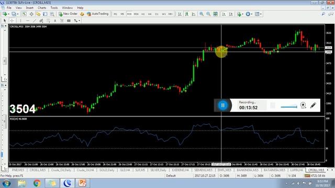Click the Default profile in status bar
This screenshot has height=188, width=335.
tap(171, 175)
